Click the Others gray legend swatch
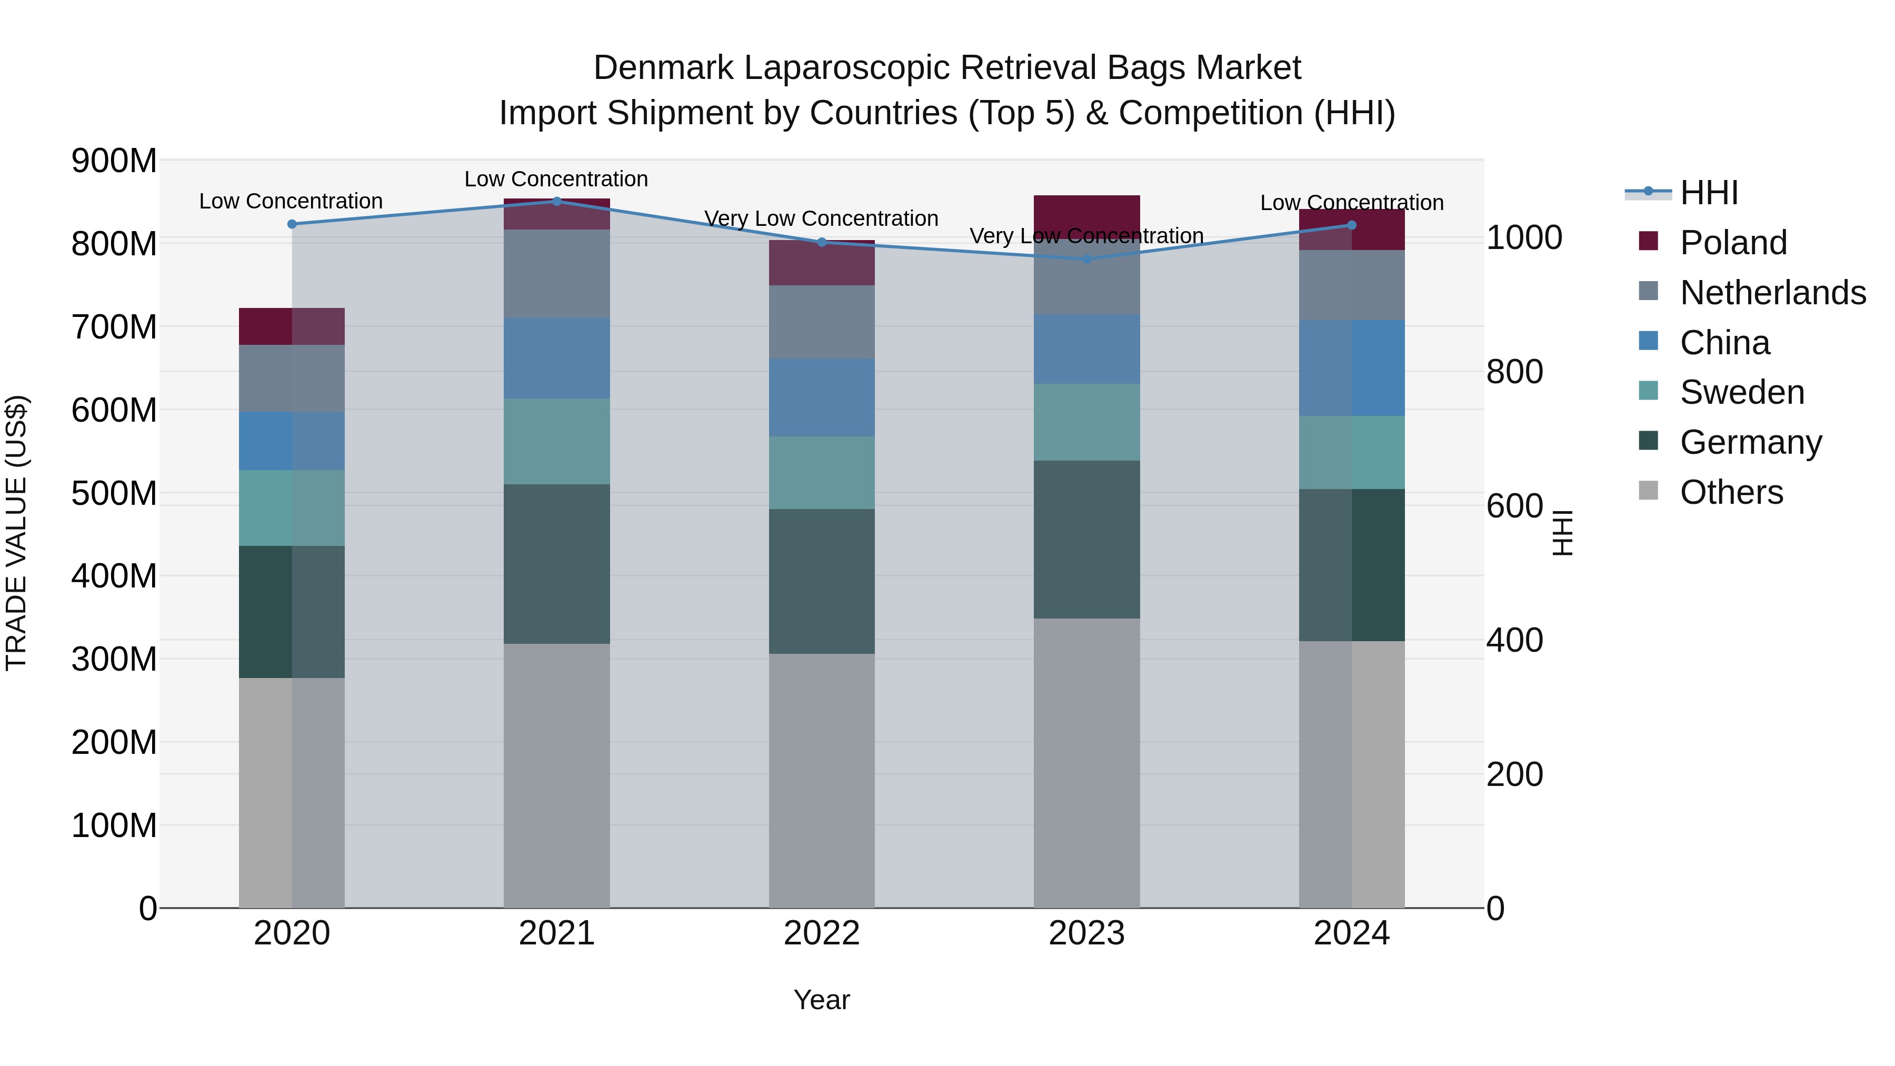This screenshot has width=1895, height=1066. (x=1649, y=491)
